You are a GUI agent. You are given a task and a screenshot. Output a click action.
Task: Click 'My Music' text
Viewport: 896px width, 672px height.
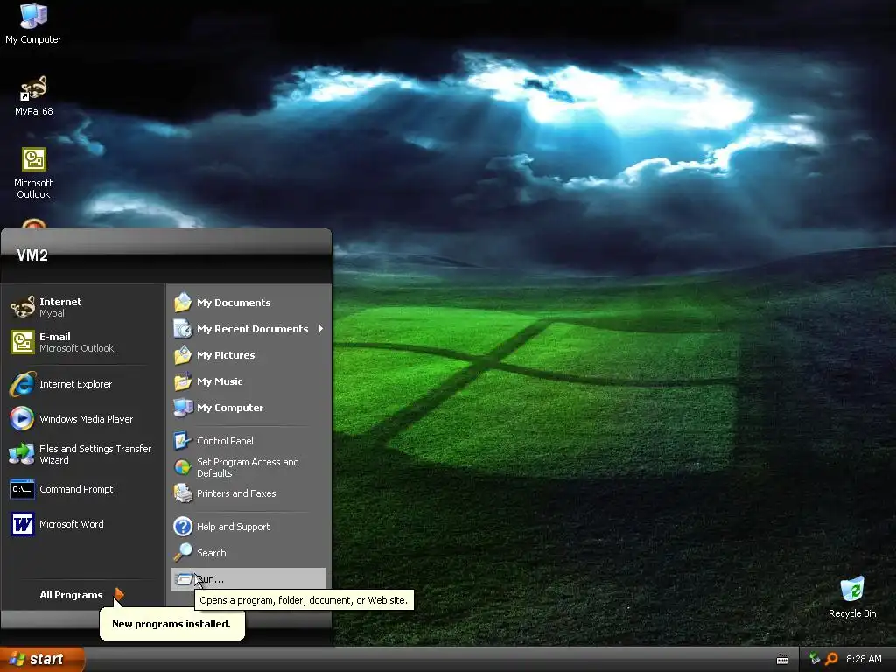pos(220,381)
